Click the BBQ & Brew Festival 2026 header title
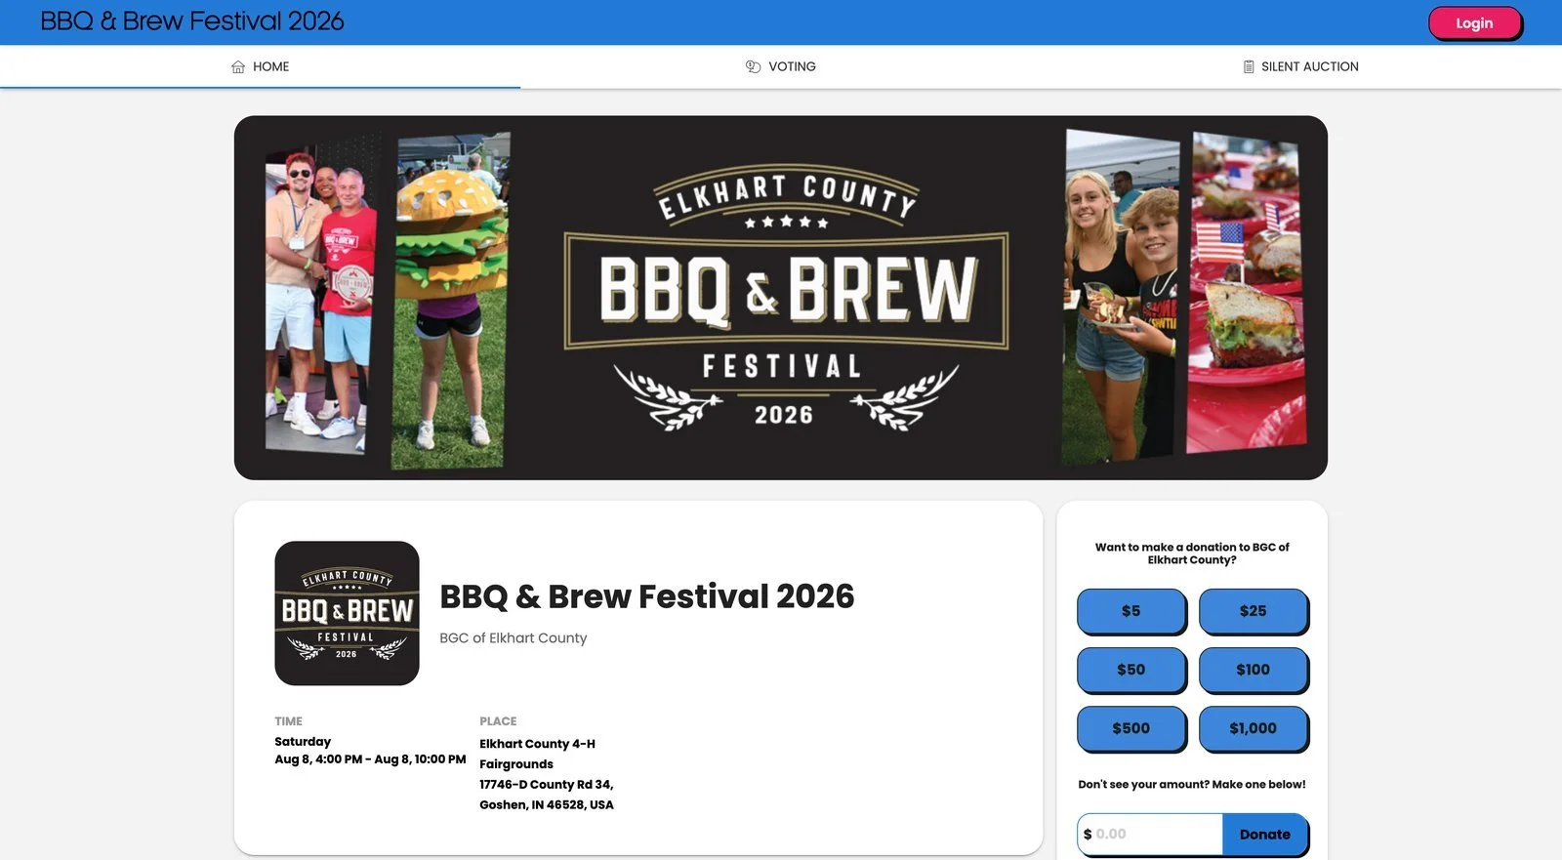1562x860 pixels. tap(192, 21)
